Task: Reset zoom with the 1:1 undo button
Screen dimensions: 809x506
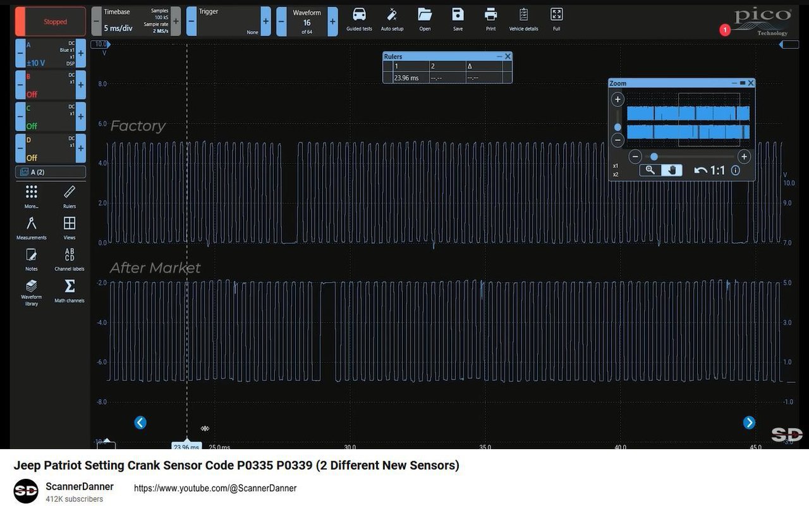Action: pos(710,170)
